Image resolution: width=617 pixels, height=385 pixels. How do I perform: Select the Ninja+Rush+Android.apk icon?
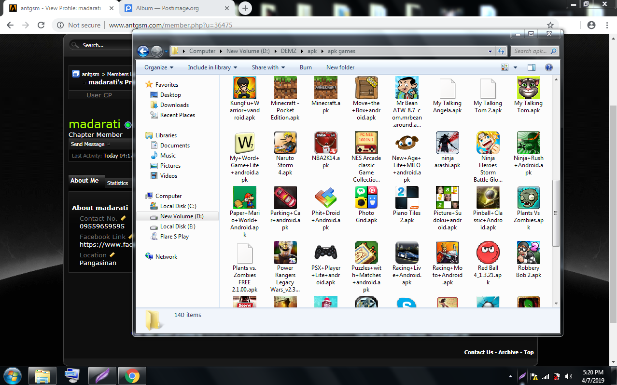click(529, 143)
